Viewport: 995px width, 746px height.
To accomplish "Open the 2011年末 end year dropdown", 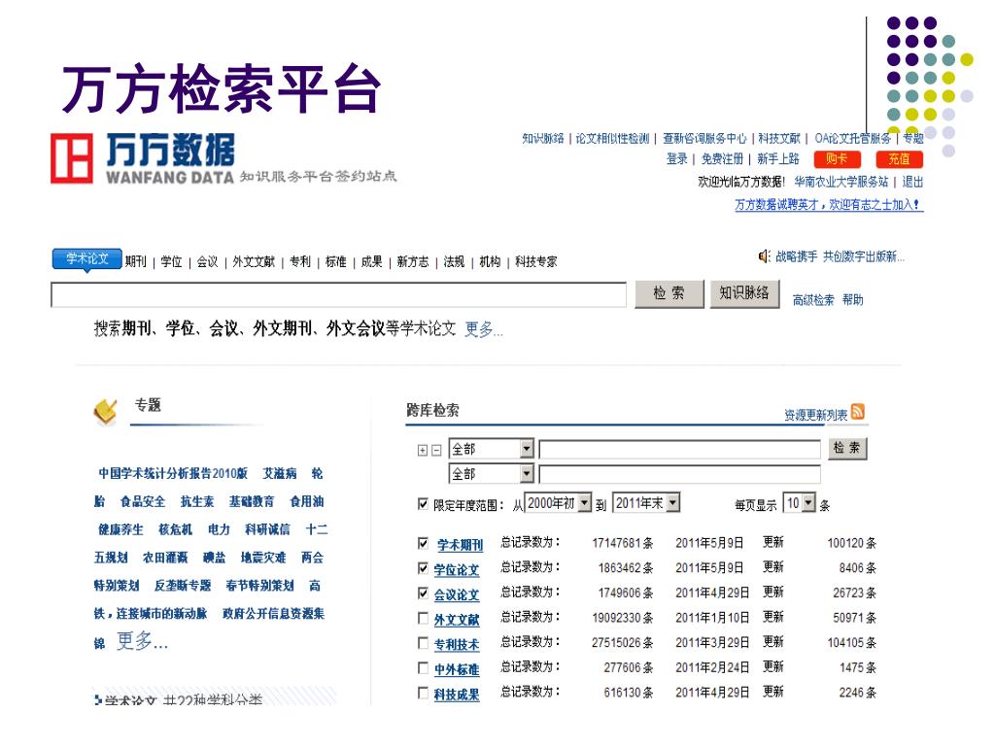I will pos(646,503).
